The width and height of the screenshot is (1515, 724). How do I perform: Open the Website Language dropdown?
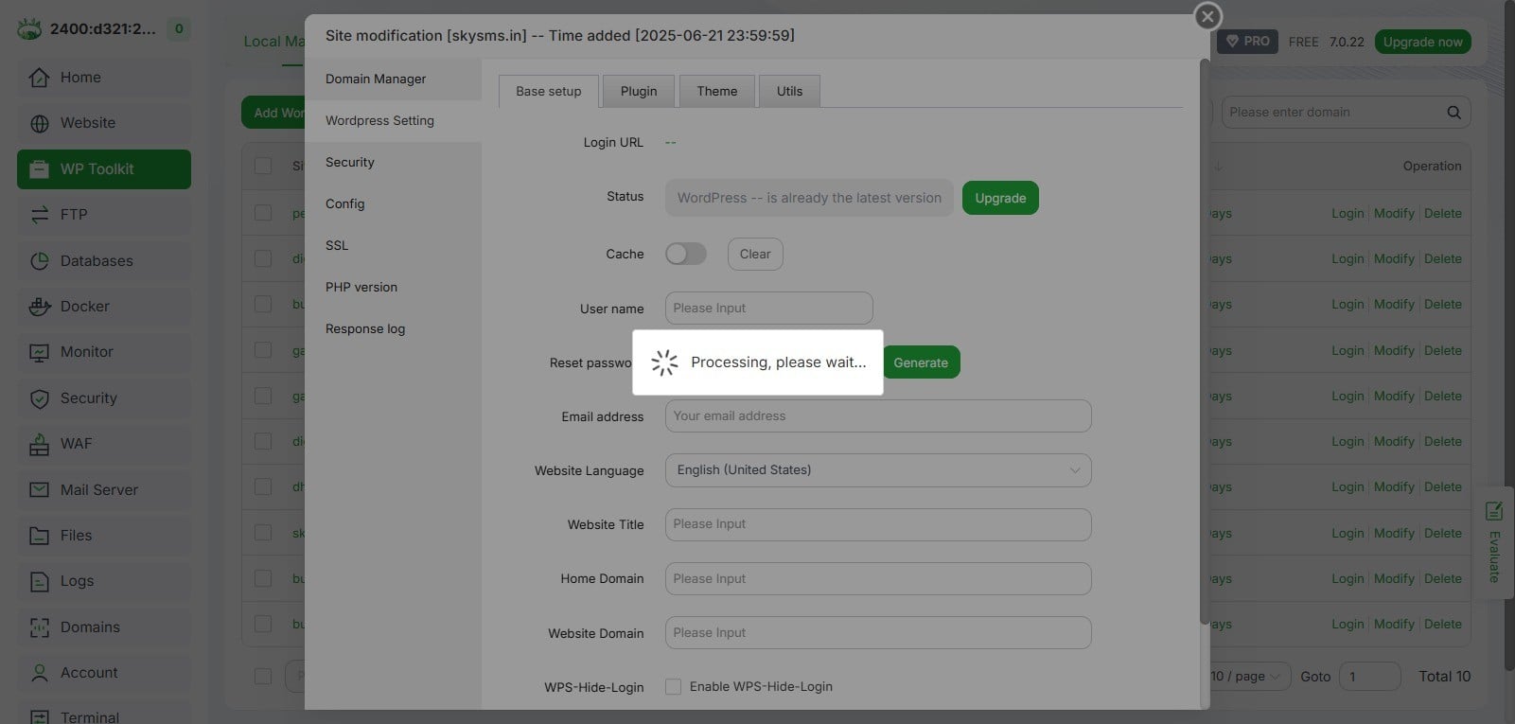877,470
